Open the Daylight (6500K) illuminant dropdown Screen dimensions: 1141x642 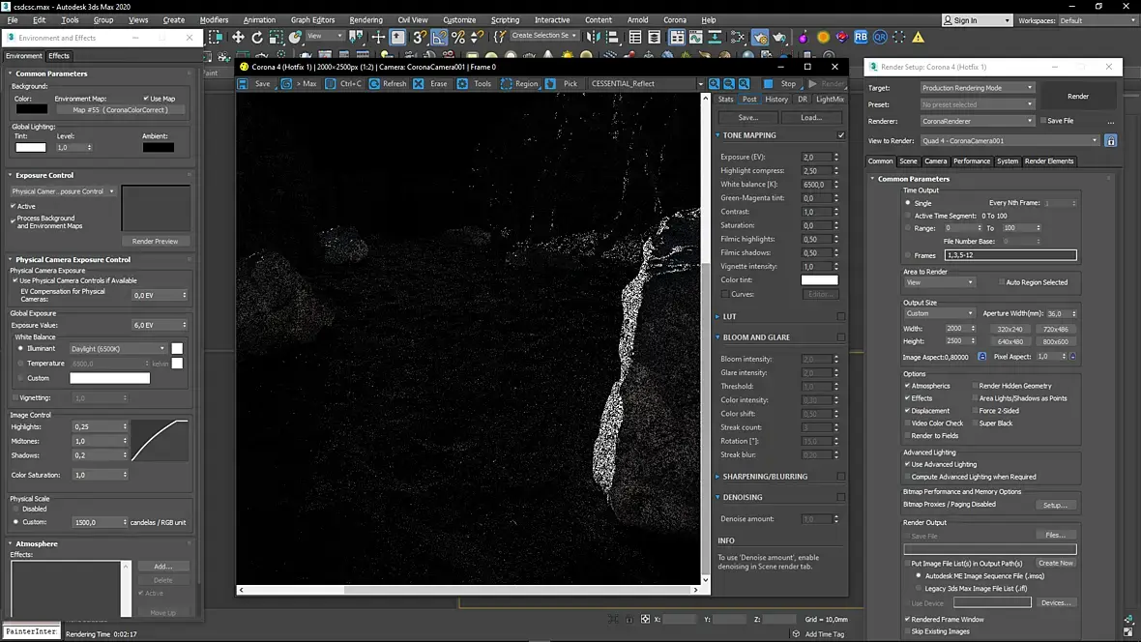[118, 348]
